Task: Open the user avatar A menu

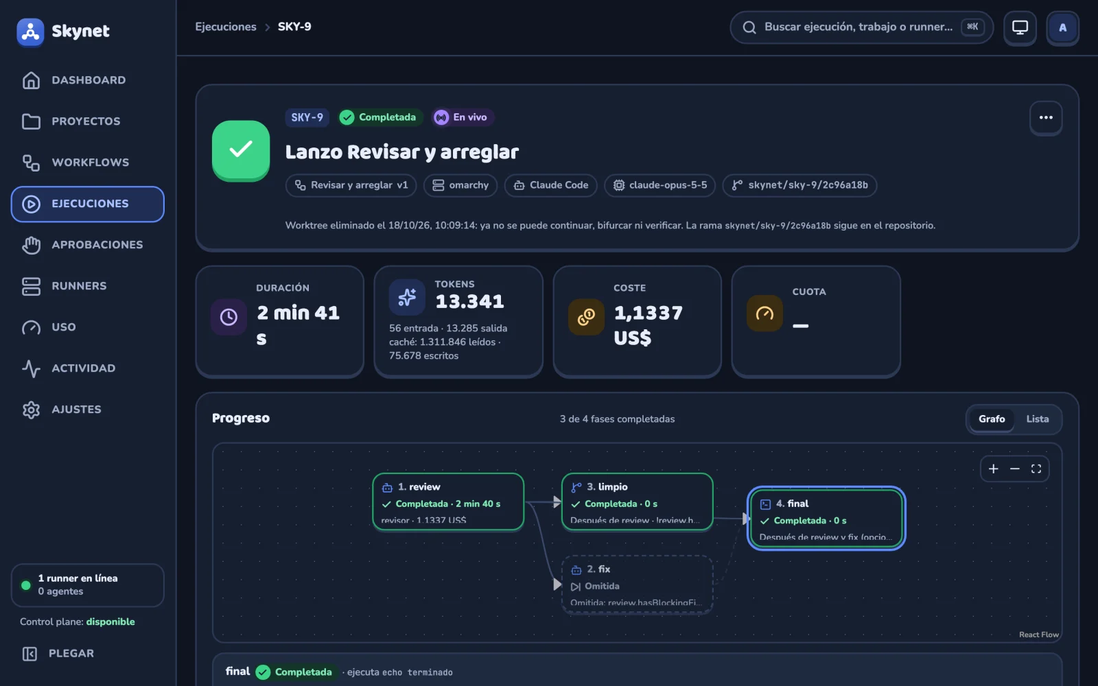Action: click(x=1062, y=27)
